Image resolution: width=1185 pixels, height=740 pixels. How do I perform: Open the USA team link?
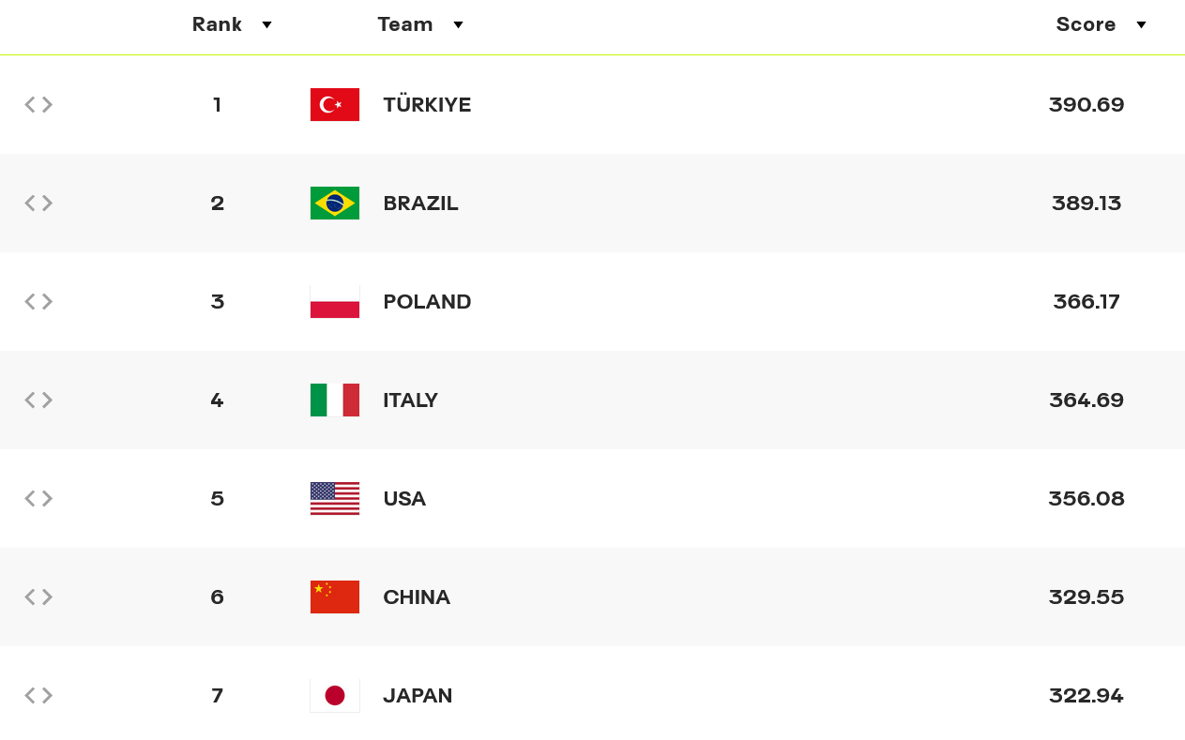click(x=404, y=498)
